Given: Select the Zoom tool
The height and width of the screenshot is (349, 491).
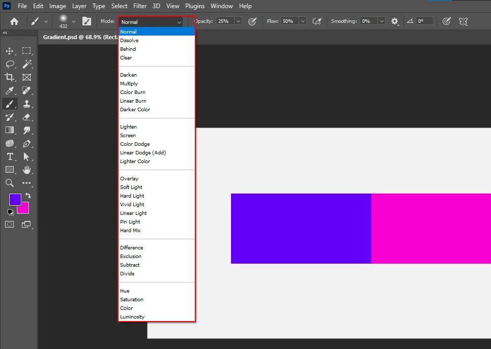Looking at the screenshot, I should [x=9, y=183].
